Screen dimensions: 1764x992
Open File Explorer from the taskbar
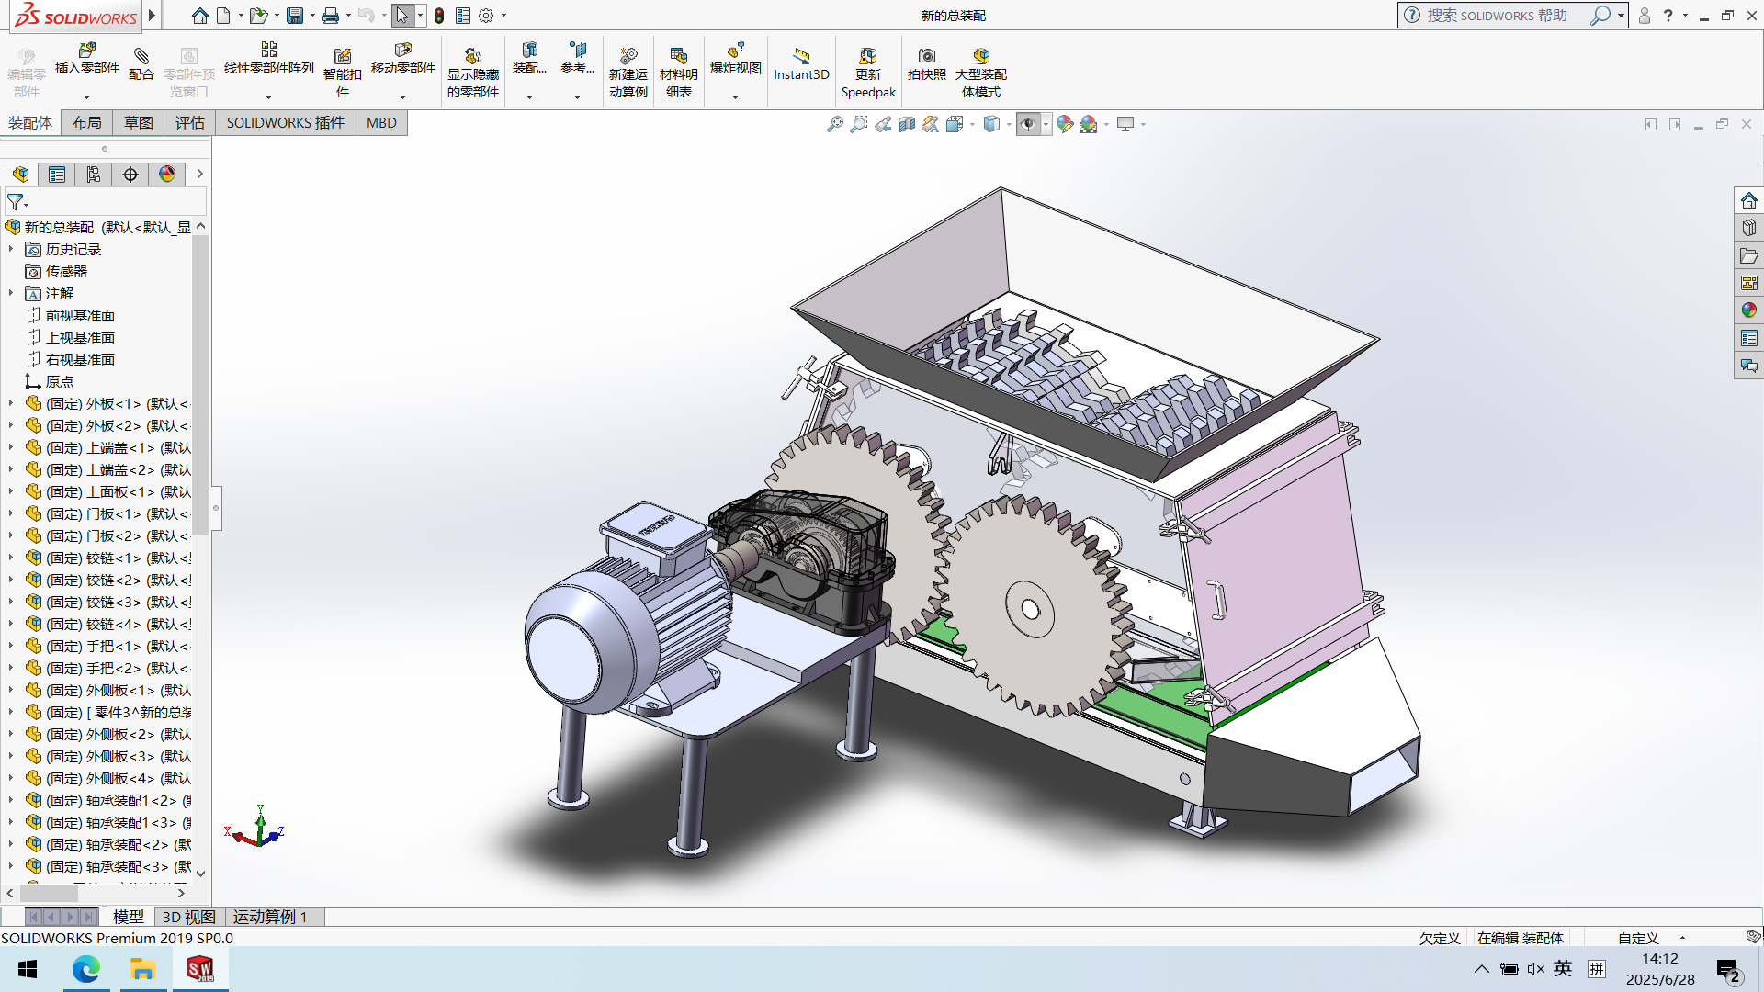pyautogui.click(x=142, y=969)
